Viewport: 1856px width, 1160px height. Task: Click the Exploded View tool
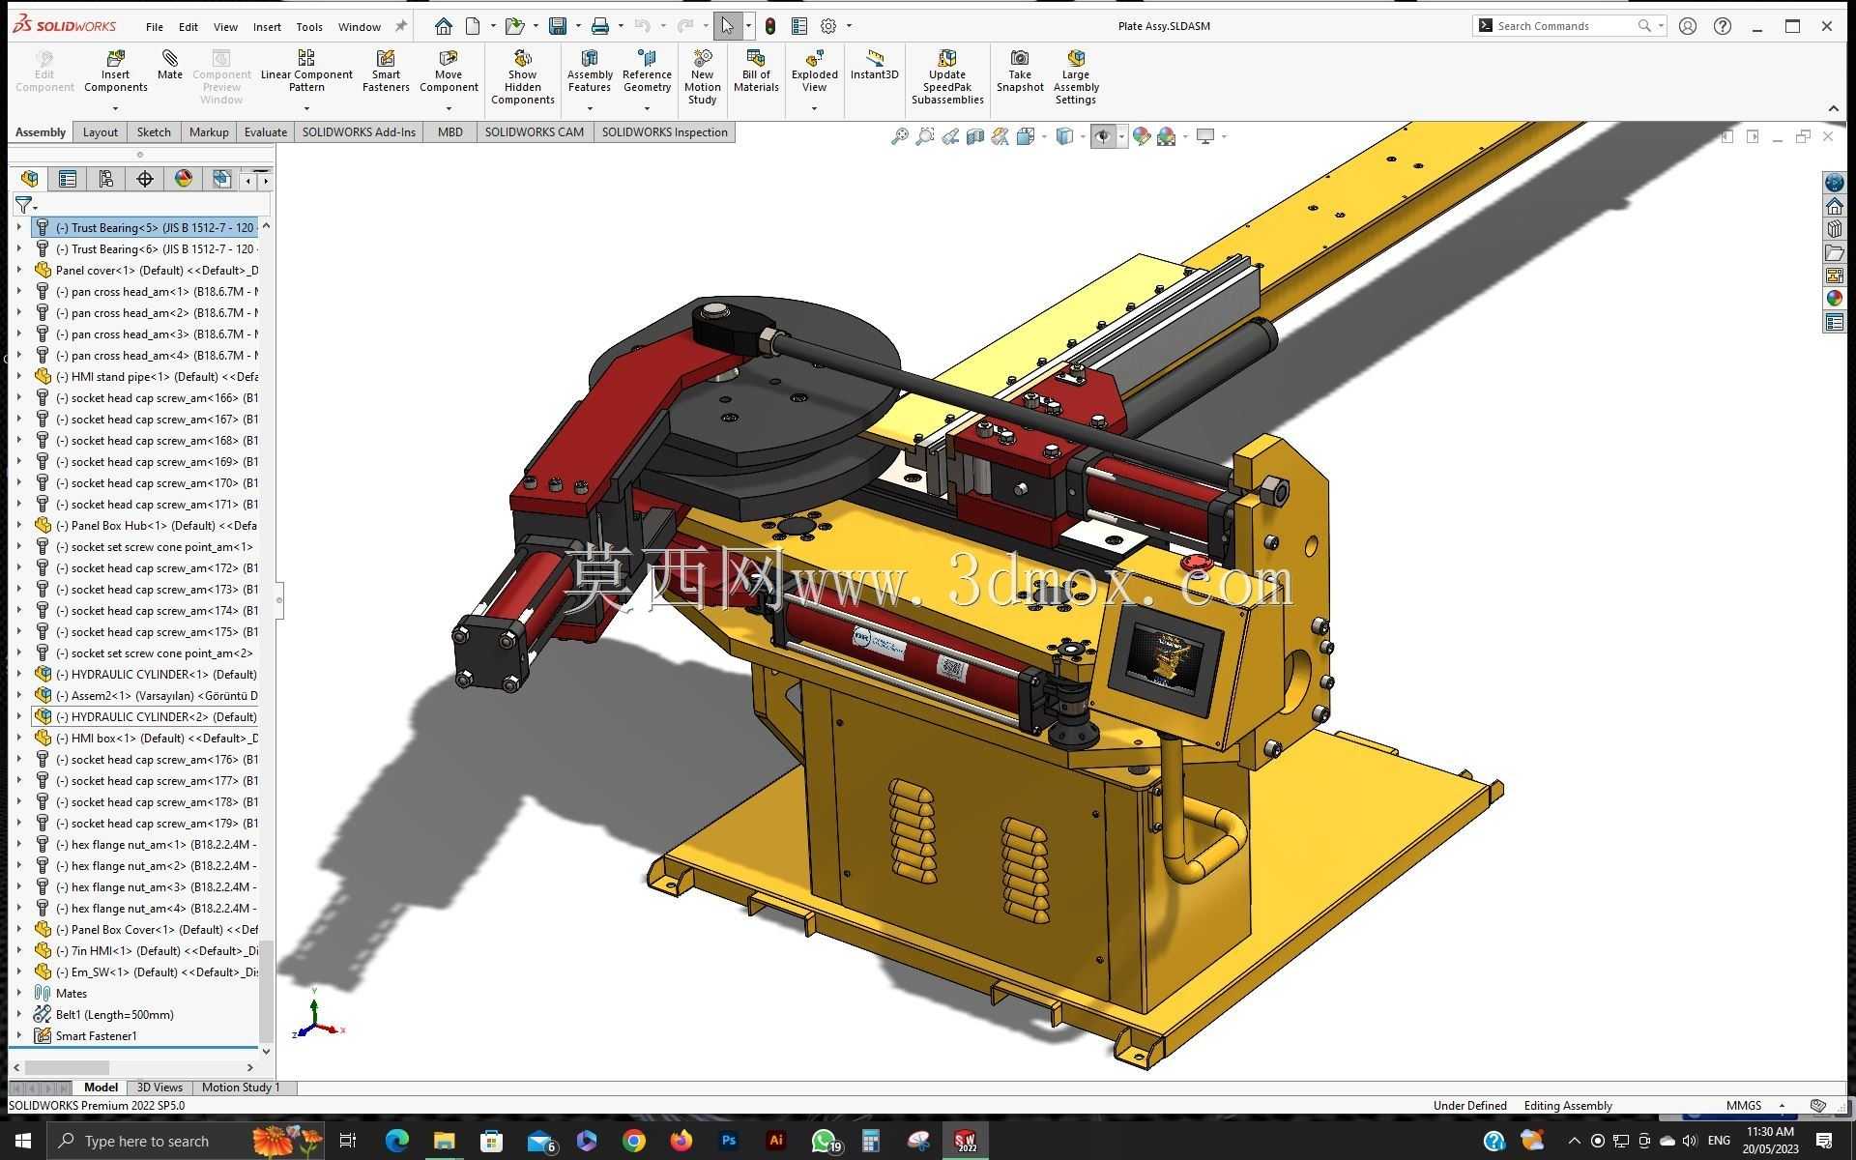[x=815, y=72]
